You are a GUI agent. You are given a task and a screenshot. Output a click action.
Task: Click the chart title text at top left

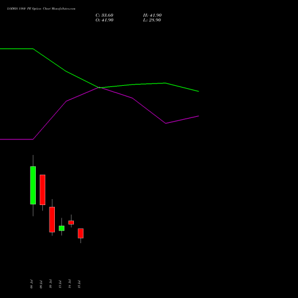click(x=41, y=8)
